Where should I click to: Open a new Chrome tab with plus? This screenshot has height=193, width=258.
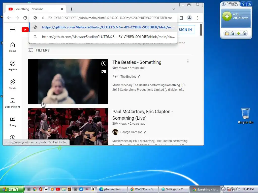point(71,9)
